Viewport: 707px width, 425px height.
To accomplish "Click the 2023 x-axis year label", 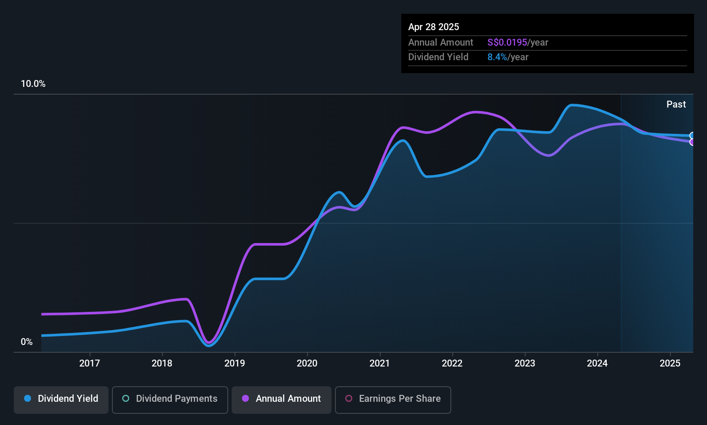I will click(525, 363).
